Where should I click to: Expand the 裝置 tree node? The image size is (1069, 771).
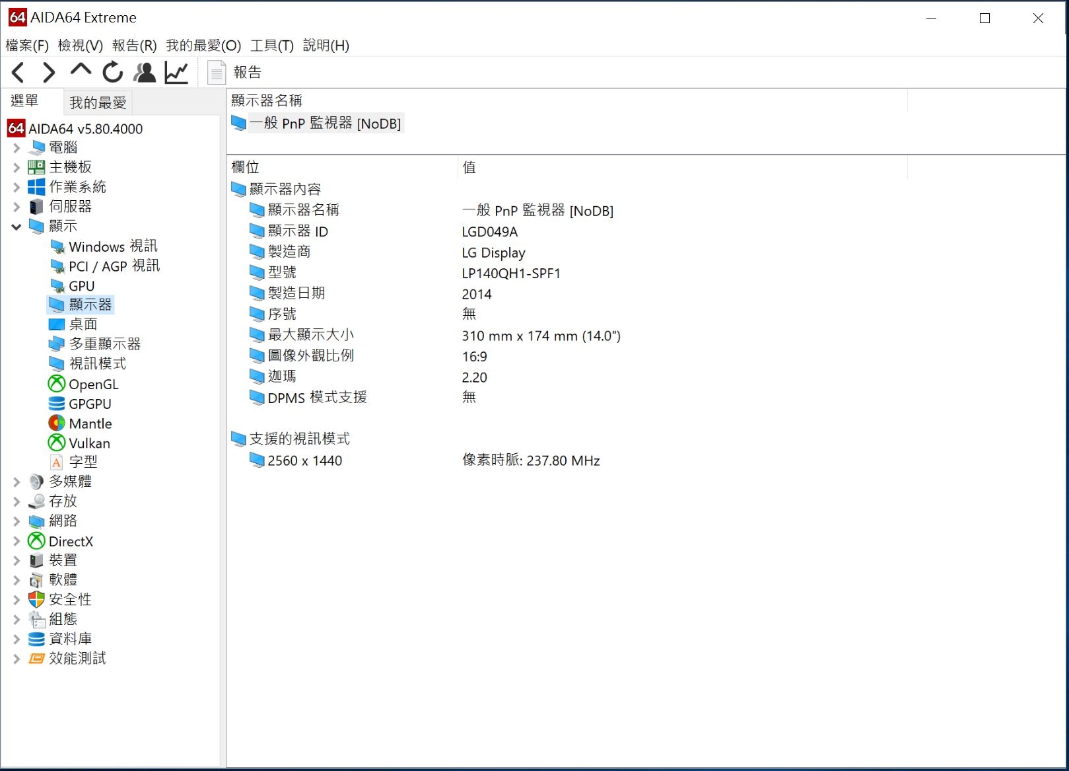point(17,561)
